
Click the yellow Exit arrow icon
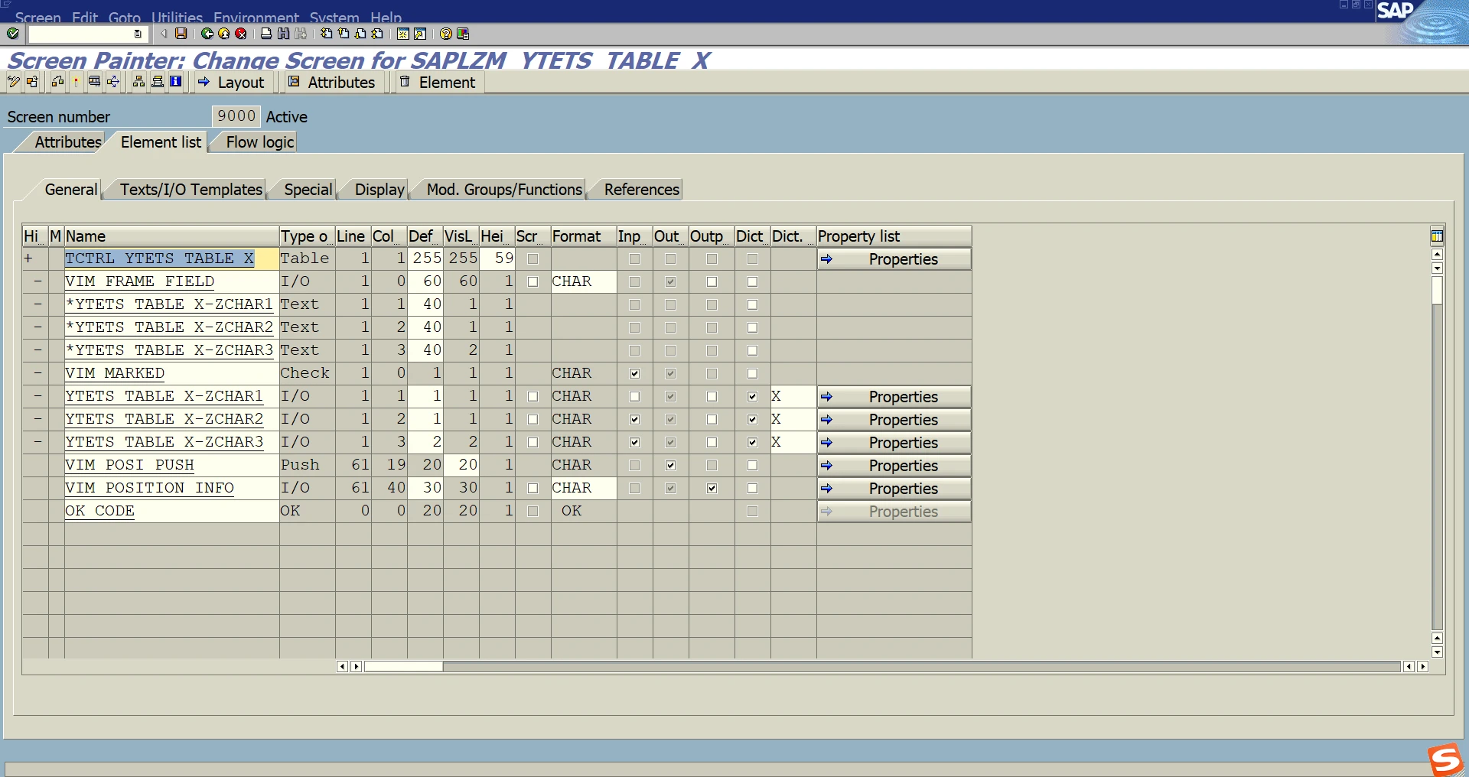(224, 34)
